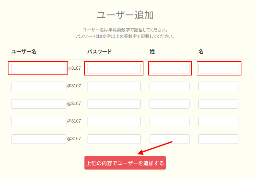Click the fifth row パスワード field

[x=114, y=139]
